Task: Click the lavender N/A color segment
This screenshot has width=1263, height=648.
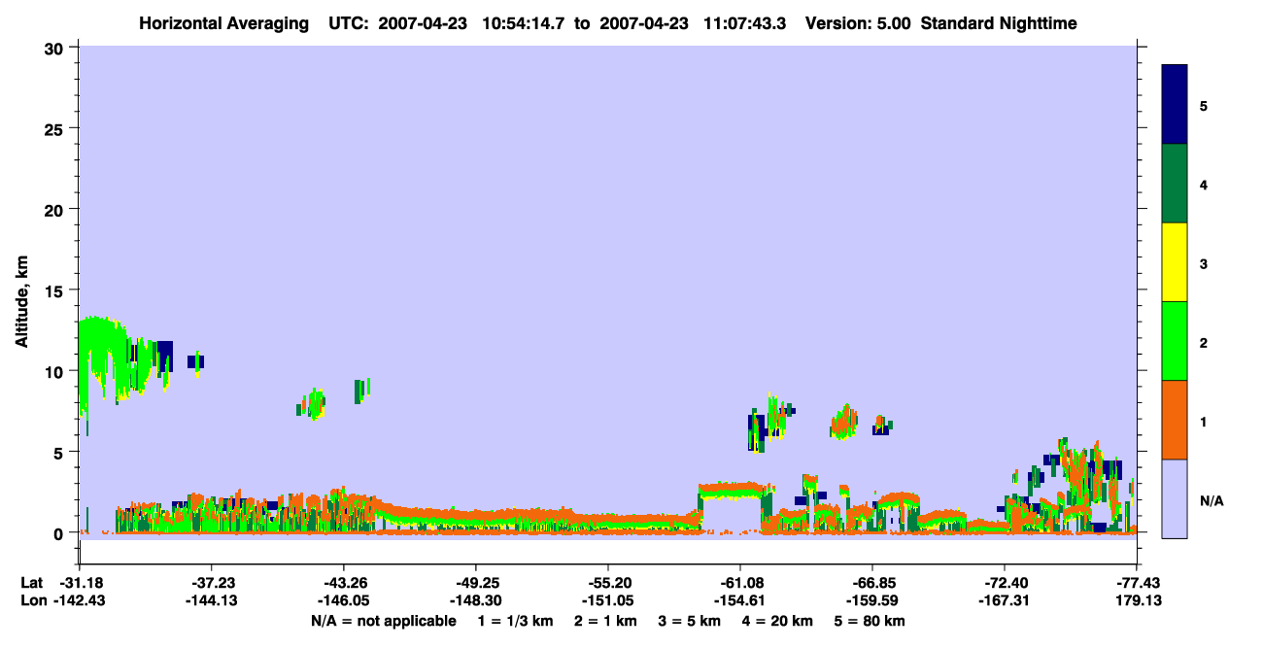Action: pos(1175,498)
